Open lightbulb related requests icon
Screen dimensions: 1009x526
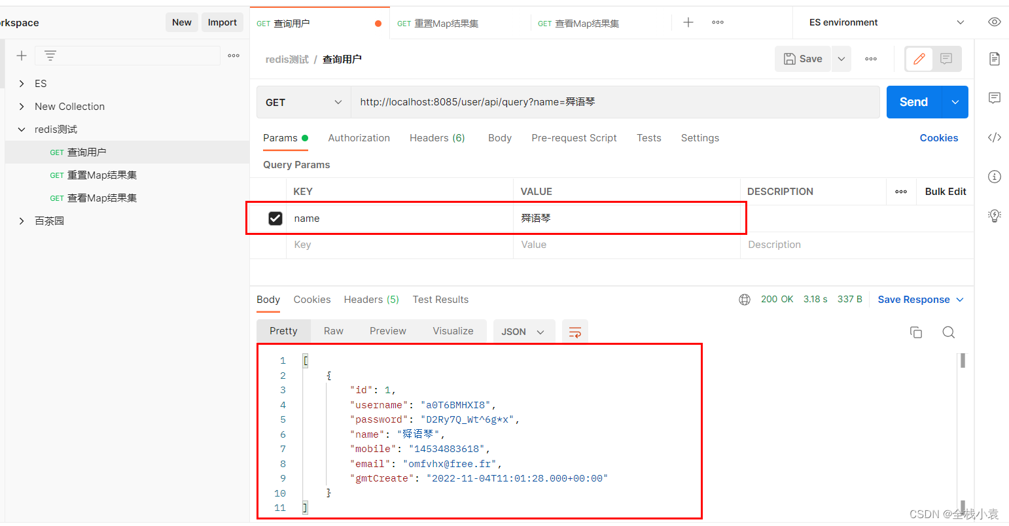pyautogui.click(x=995, y=215)
